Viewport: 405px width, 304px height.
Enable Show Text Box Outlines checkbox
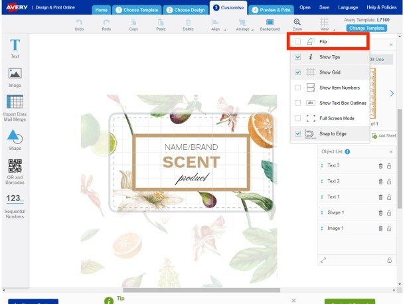tap(298, 103)
